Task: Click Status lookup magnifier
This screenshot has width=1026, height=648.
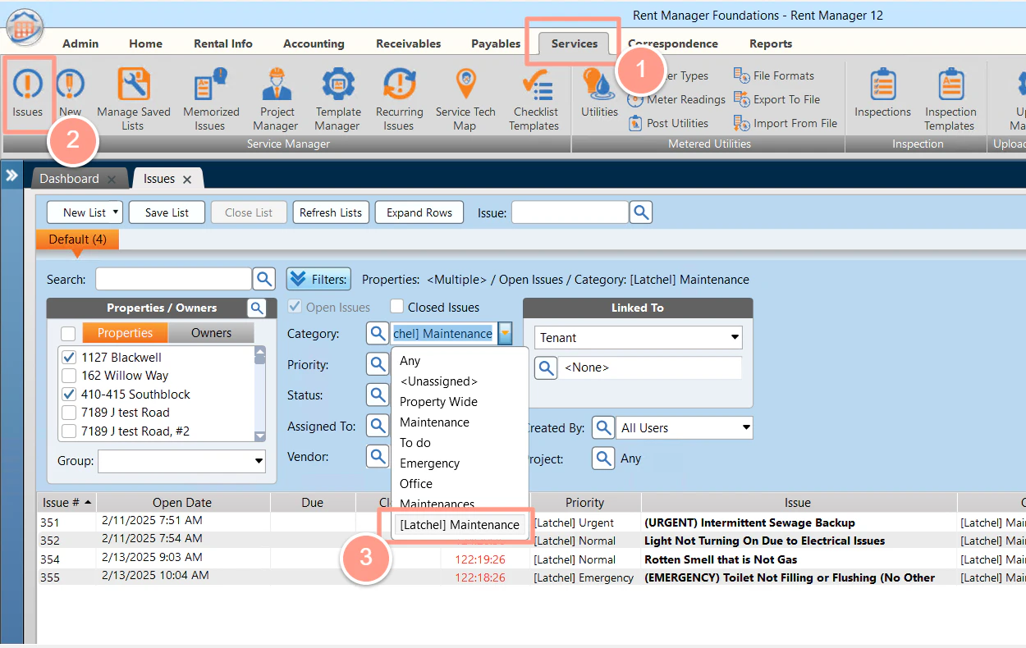Action: click(x=378, y=395)
